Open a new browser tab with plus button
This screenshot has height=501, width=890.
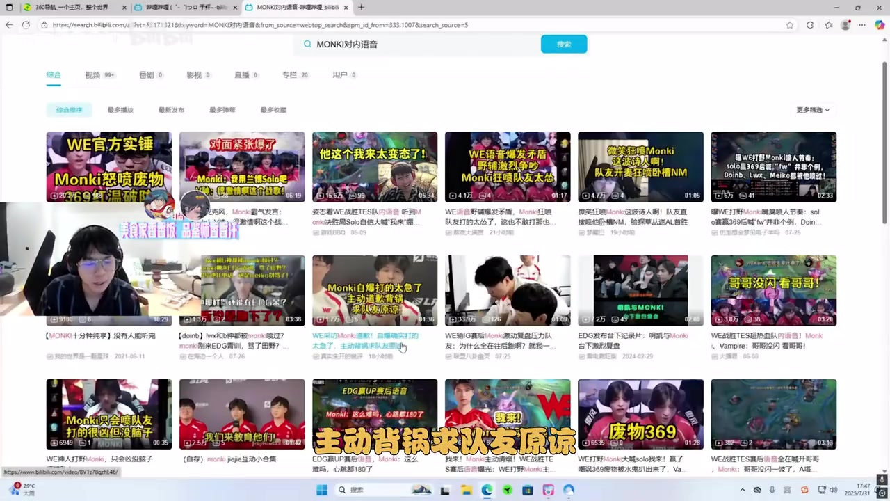coord(361,7)
